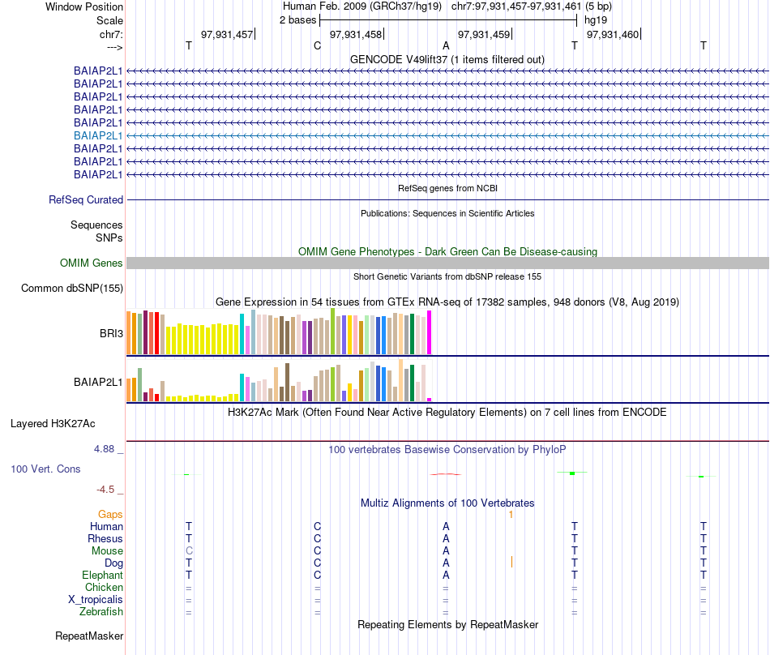Click the orange insertion bar in Dog row
Viewport: 770px width, 655px height.
[x=511, y=562]
